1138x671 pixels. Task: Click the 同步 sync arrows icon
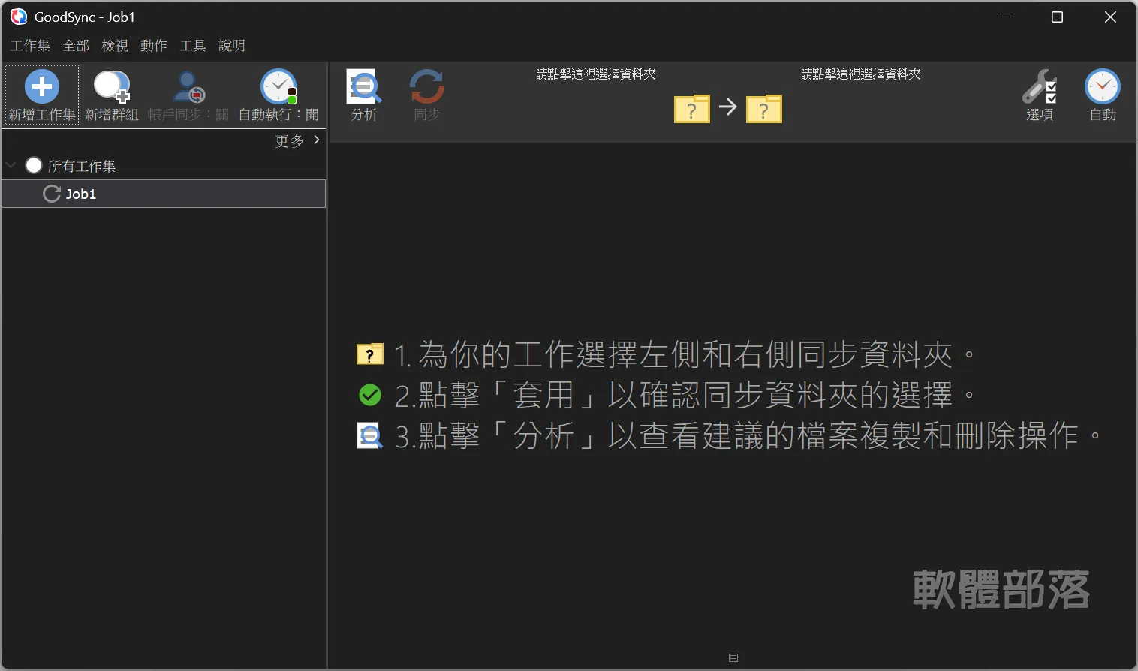point(427,86)
